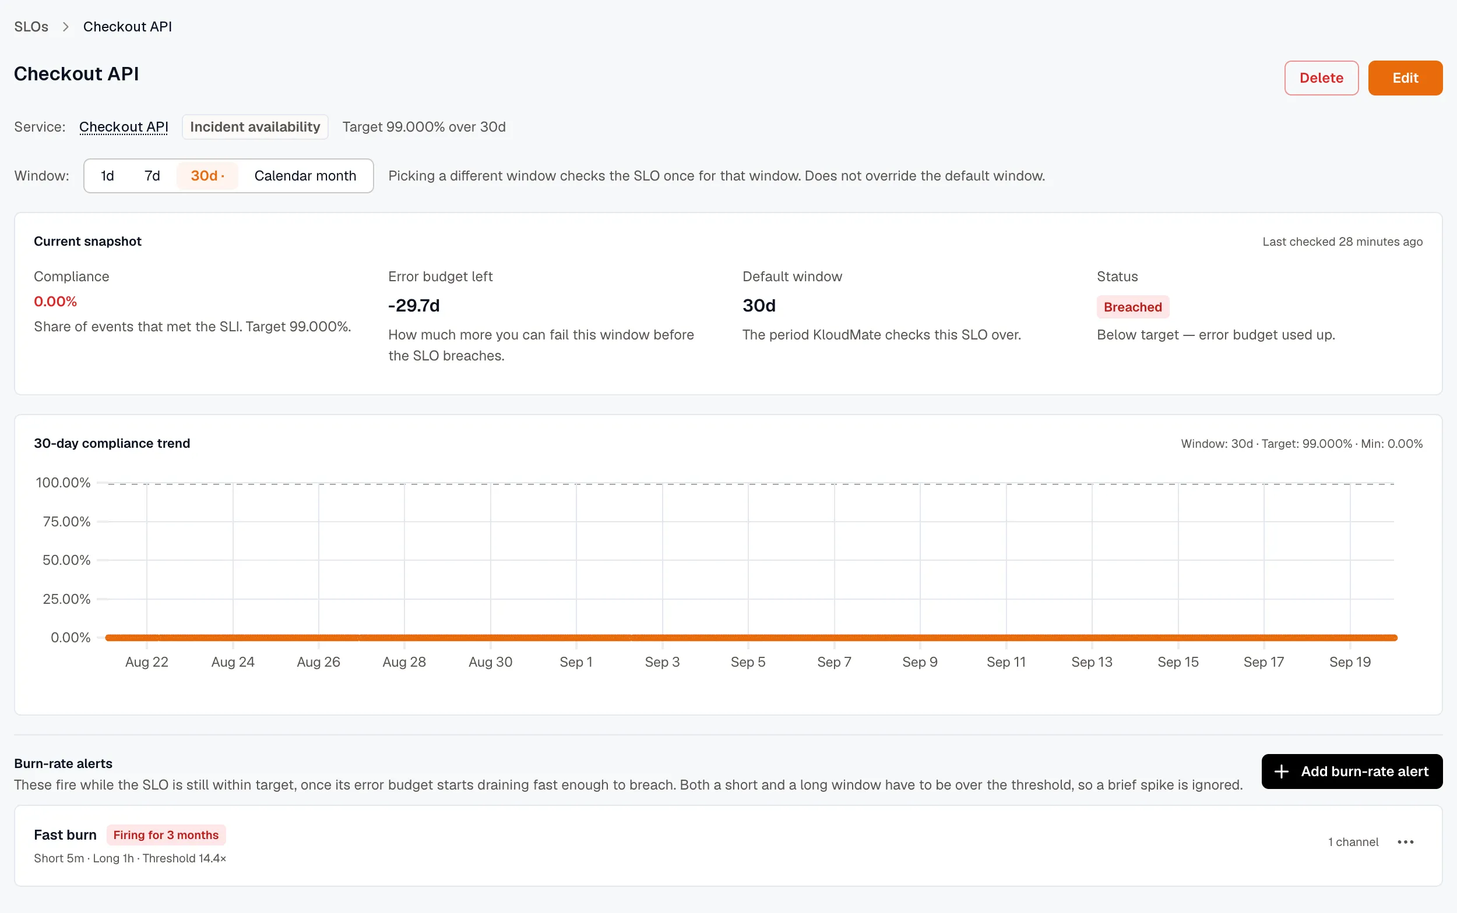The image size is (1457, 913).
Task: Click the 30-day compliance trend heading
Action: click(x=112, y=443)
